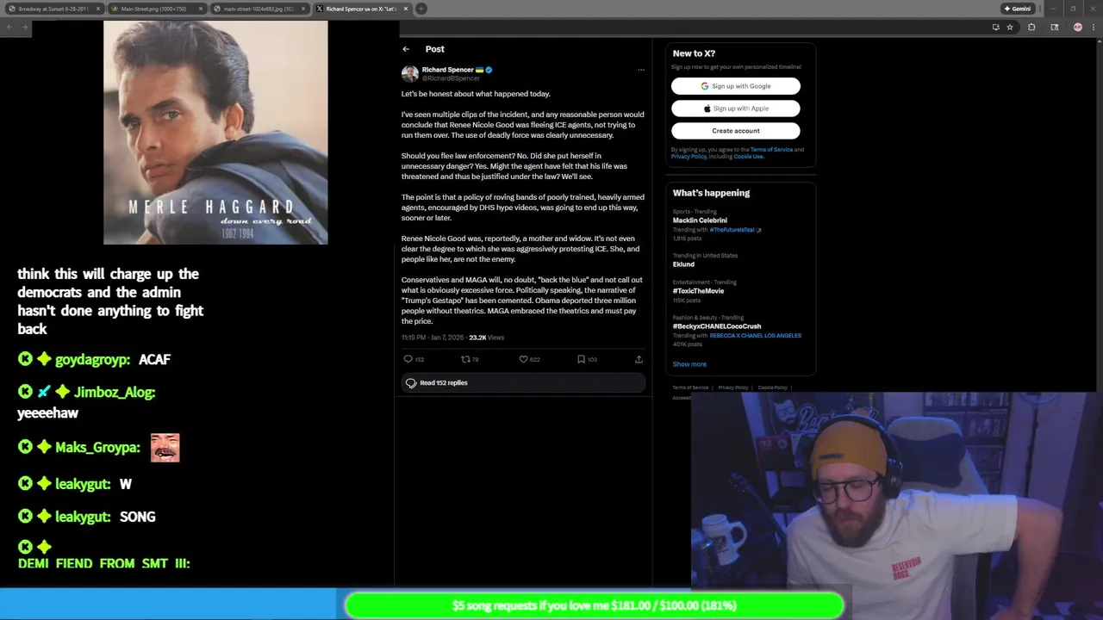Image resolution: width=1103 pixels, height=620 pixels.
Task: Click the install app icon in address bar
Action: (x=995, y=27)
